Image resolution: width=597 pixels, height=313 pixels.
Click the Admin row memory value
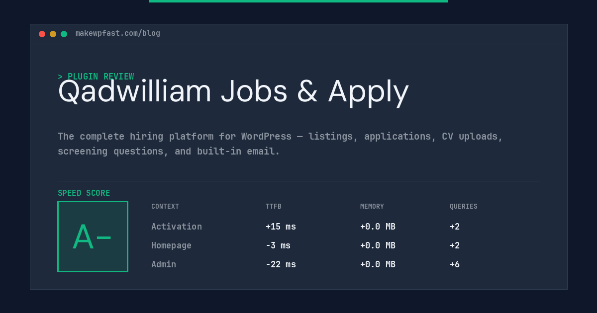[378, 264]
